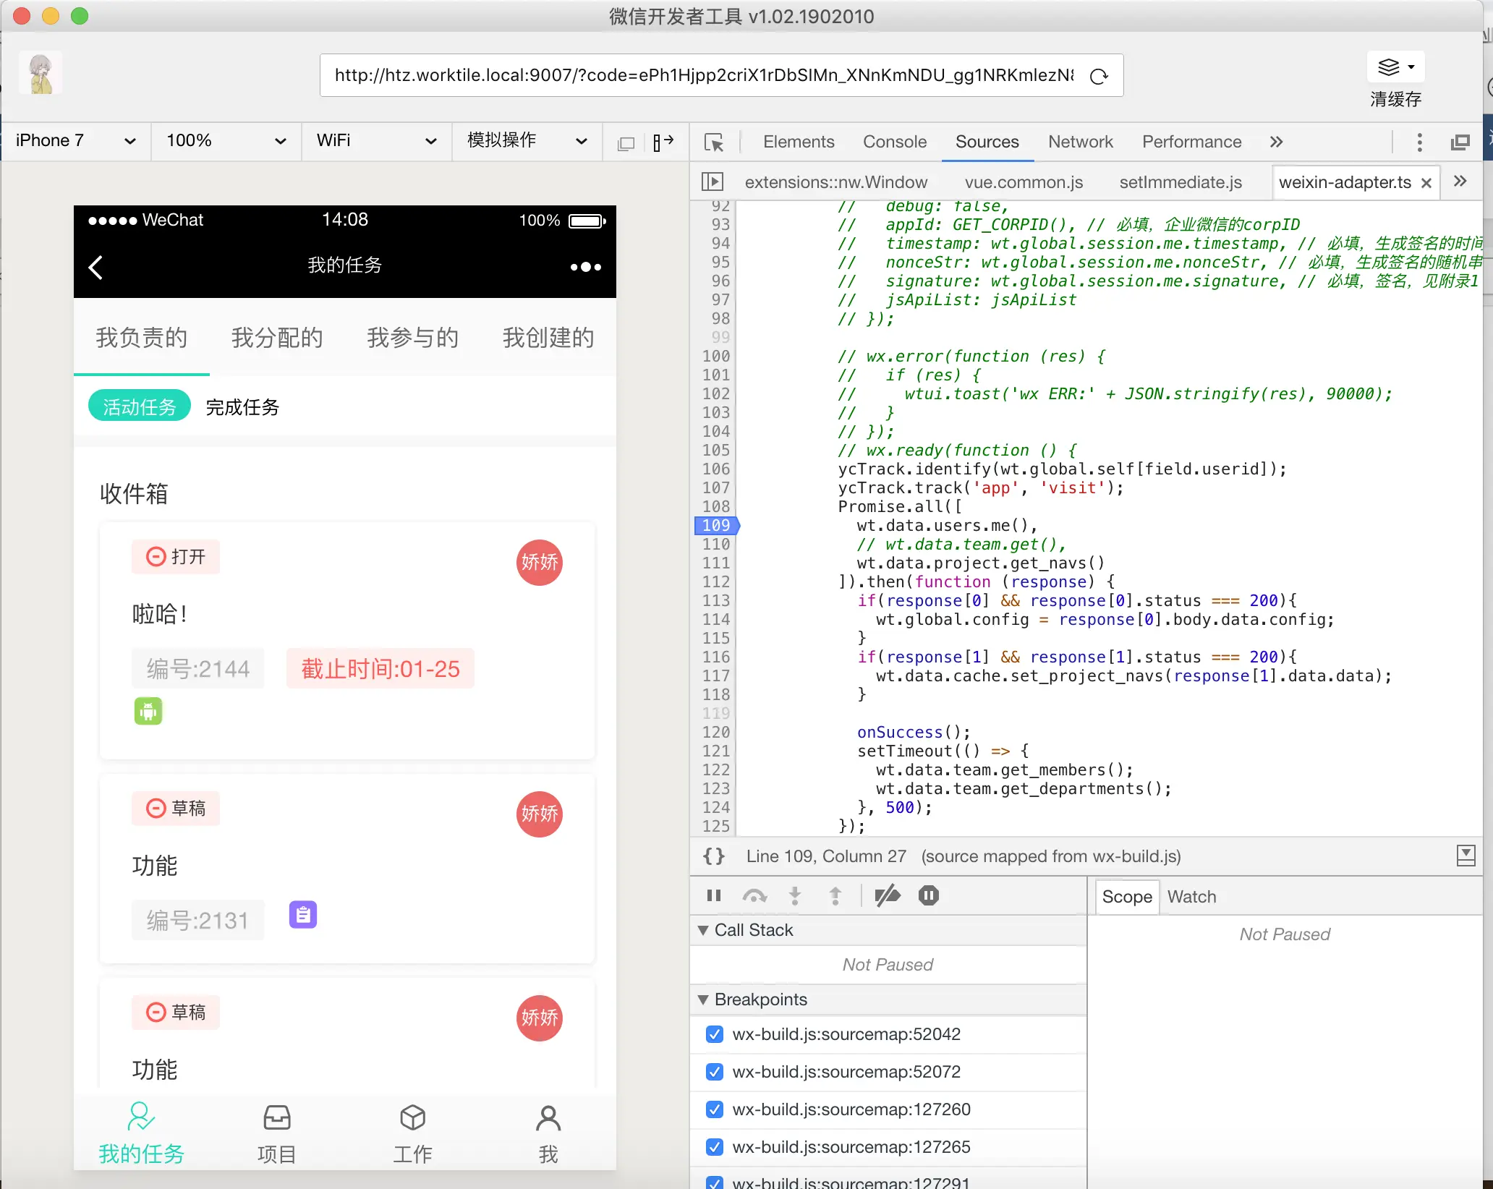
Task: Collapse the Call Stack section
Action: [x=752, y=930]
